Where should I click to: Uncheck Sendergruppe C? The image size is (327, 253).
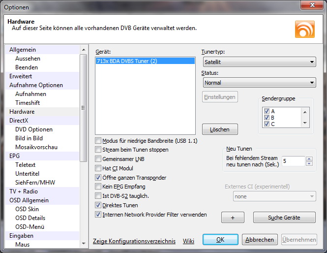pos(267,124)
